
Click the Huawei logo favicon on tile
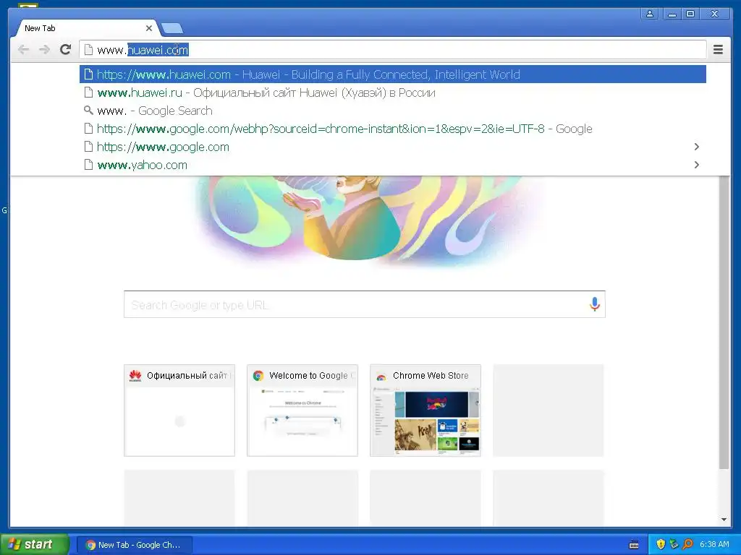pos(135,376)
